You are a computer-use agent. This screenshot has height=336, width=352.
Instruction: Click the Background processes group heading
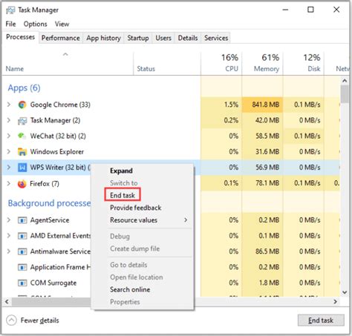coord(49,203)
